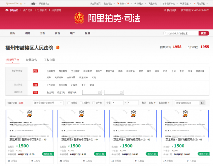Select 不限 in the 拍卖状态 row

pyautogui.click(x=35, y=85)
